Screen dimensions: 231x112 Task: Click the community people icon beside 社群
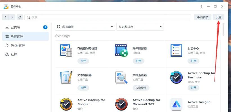click(7, 54)
